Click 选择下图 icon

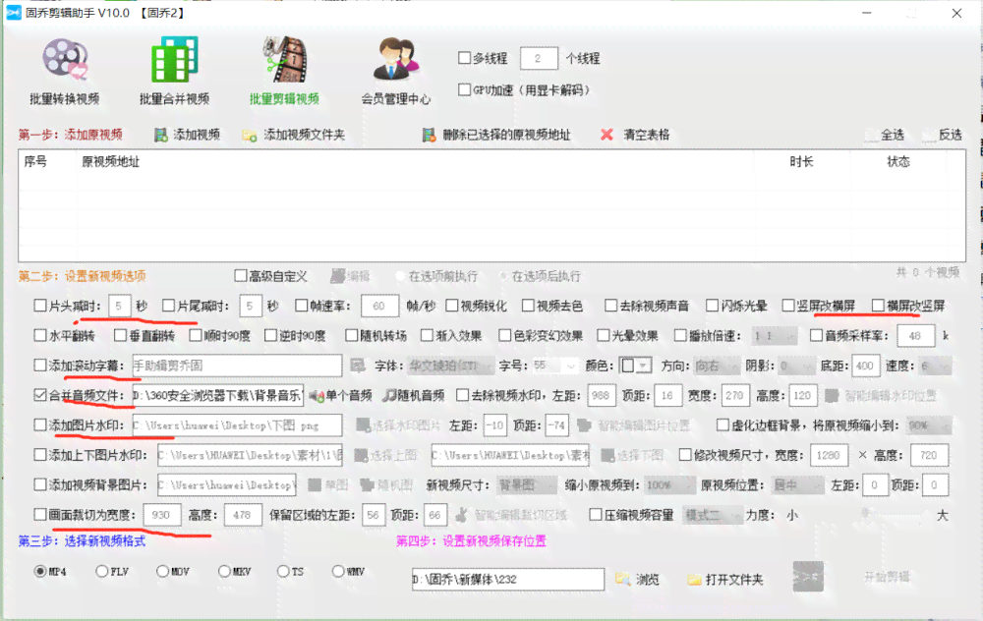[607, 456]
